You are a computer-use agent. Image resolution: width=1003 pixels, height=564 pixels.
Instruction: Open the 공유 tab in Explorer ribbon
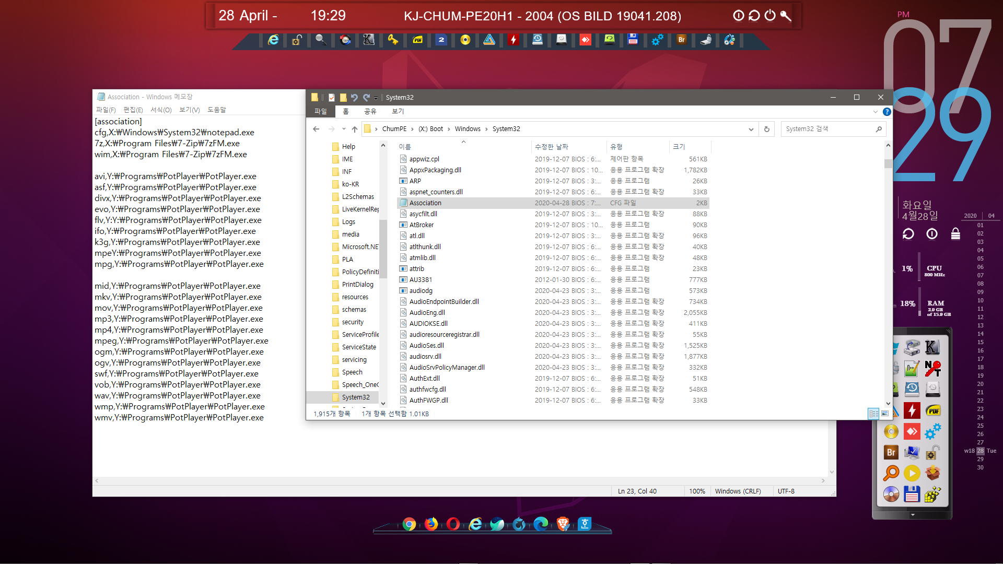pyautogui.click(x=370, y=111)
